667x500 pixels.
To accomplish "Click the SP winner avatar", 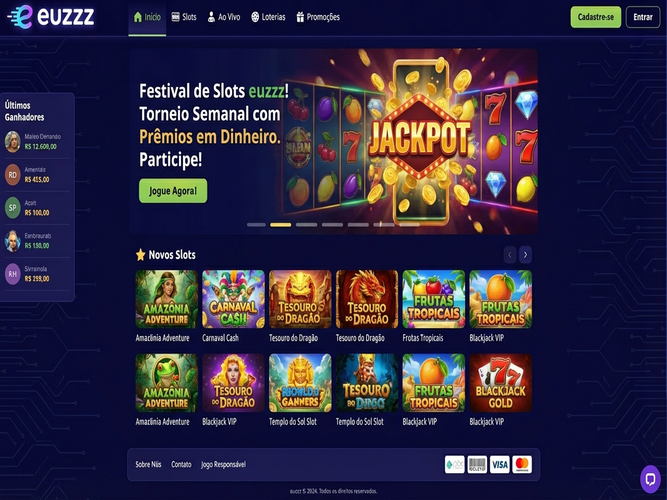I will coord(13,208).
